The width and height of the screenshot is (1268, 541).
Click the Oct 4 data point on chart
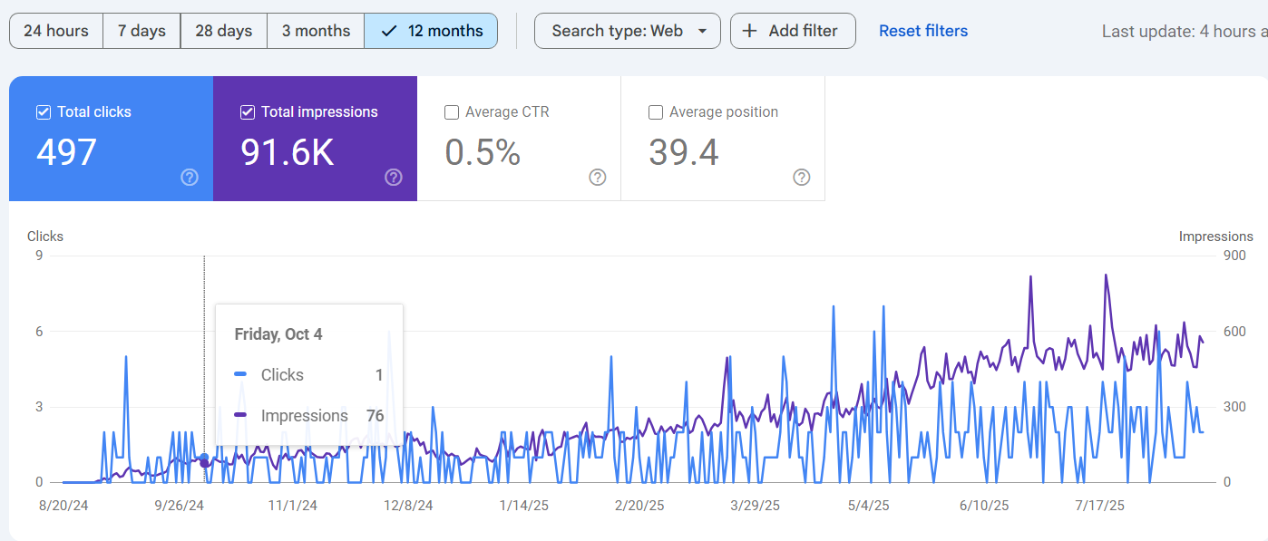(x=204, y=459)
